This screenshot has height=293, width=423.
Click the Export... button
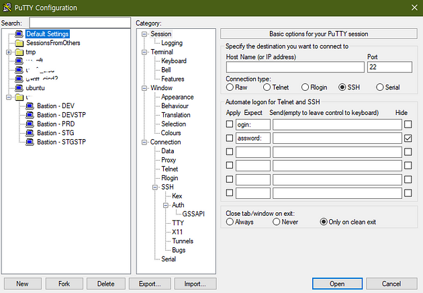coord(150,284)
